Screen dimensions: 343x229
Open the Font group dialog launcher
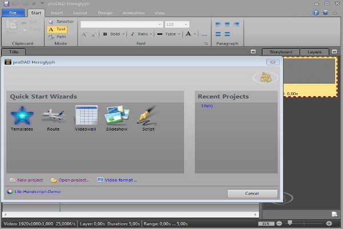point(206,44)
